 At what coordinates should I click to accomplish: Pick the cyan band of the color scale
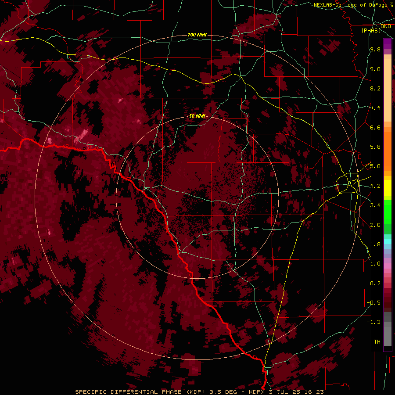(x=388, y=241)
